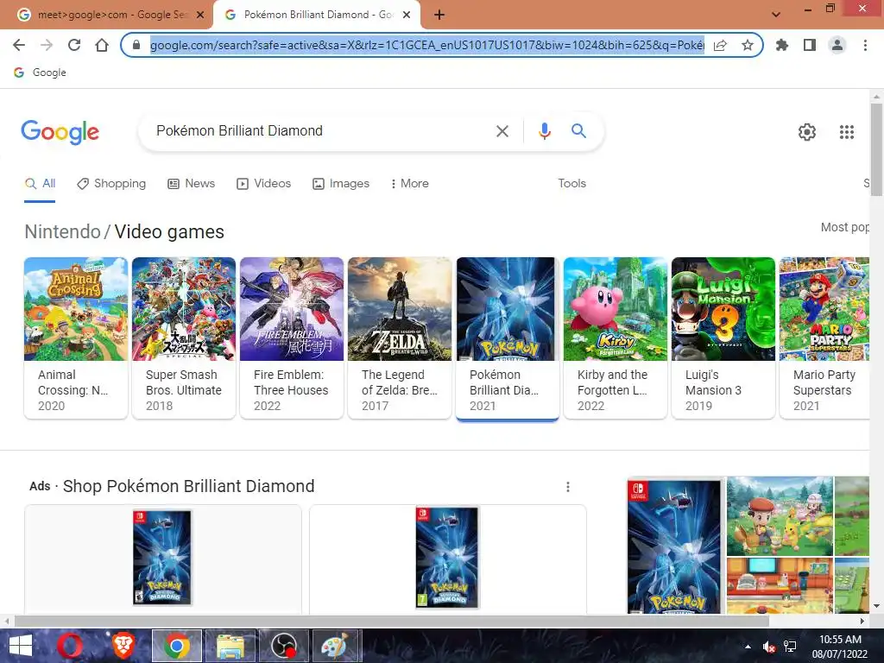
Task: Start voice search with the microphone
Action: click(x=544, y=131)
